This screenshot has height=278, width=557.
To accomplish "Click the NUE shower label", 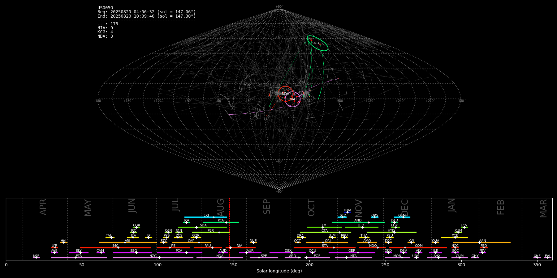I will [x=253, y=241].
